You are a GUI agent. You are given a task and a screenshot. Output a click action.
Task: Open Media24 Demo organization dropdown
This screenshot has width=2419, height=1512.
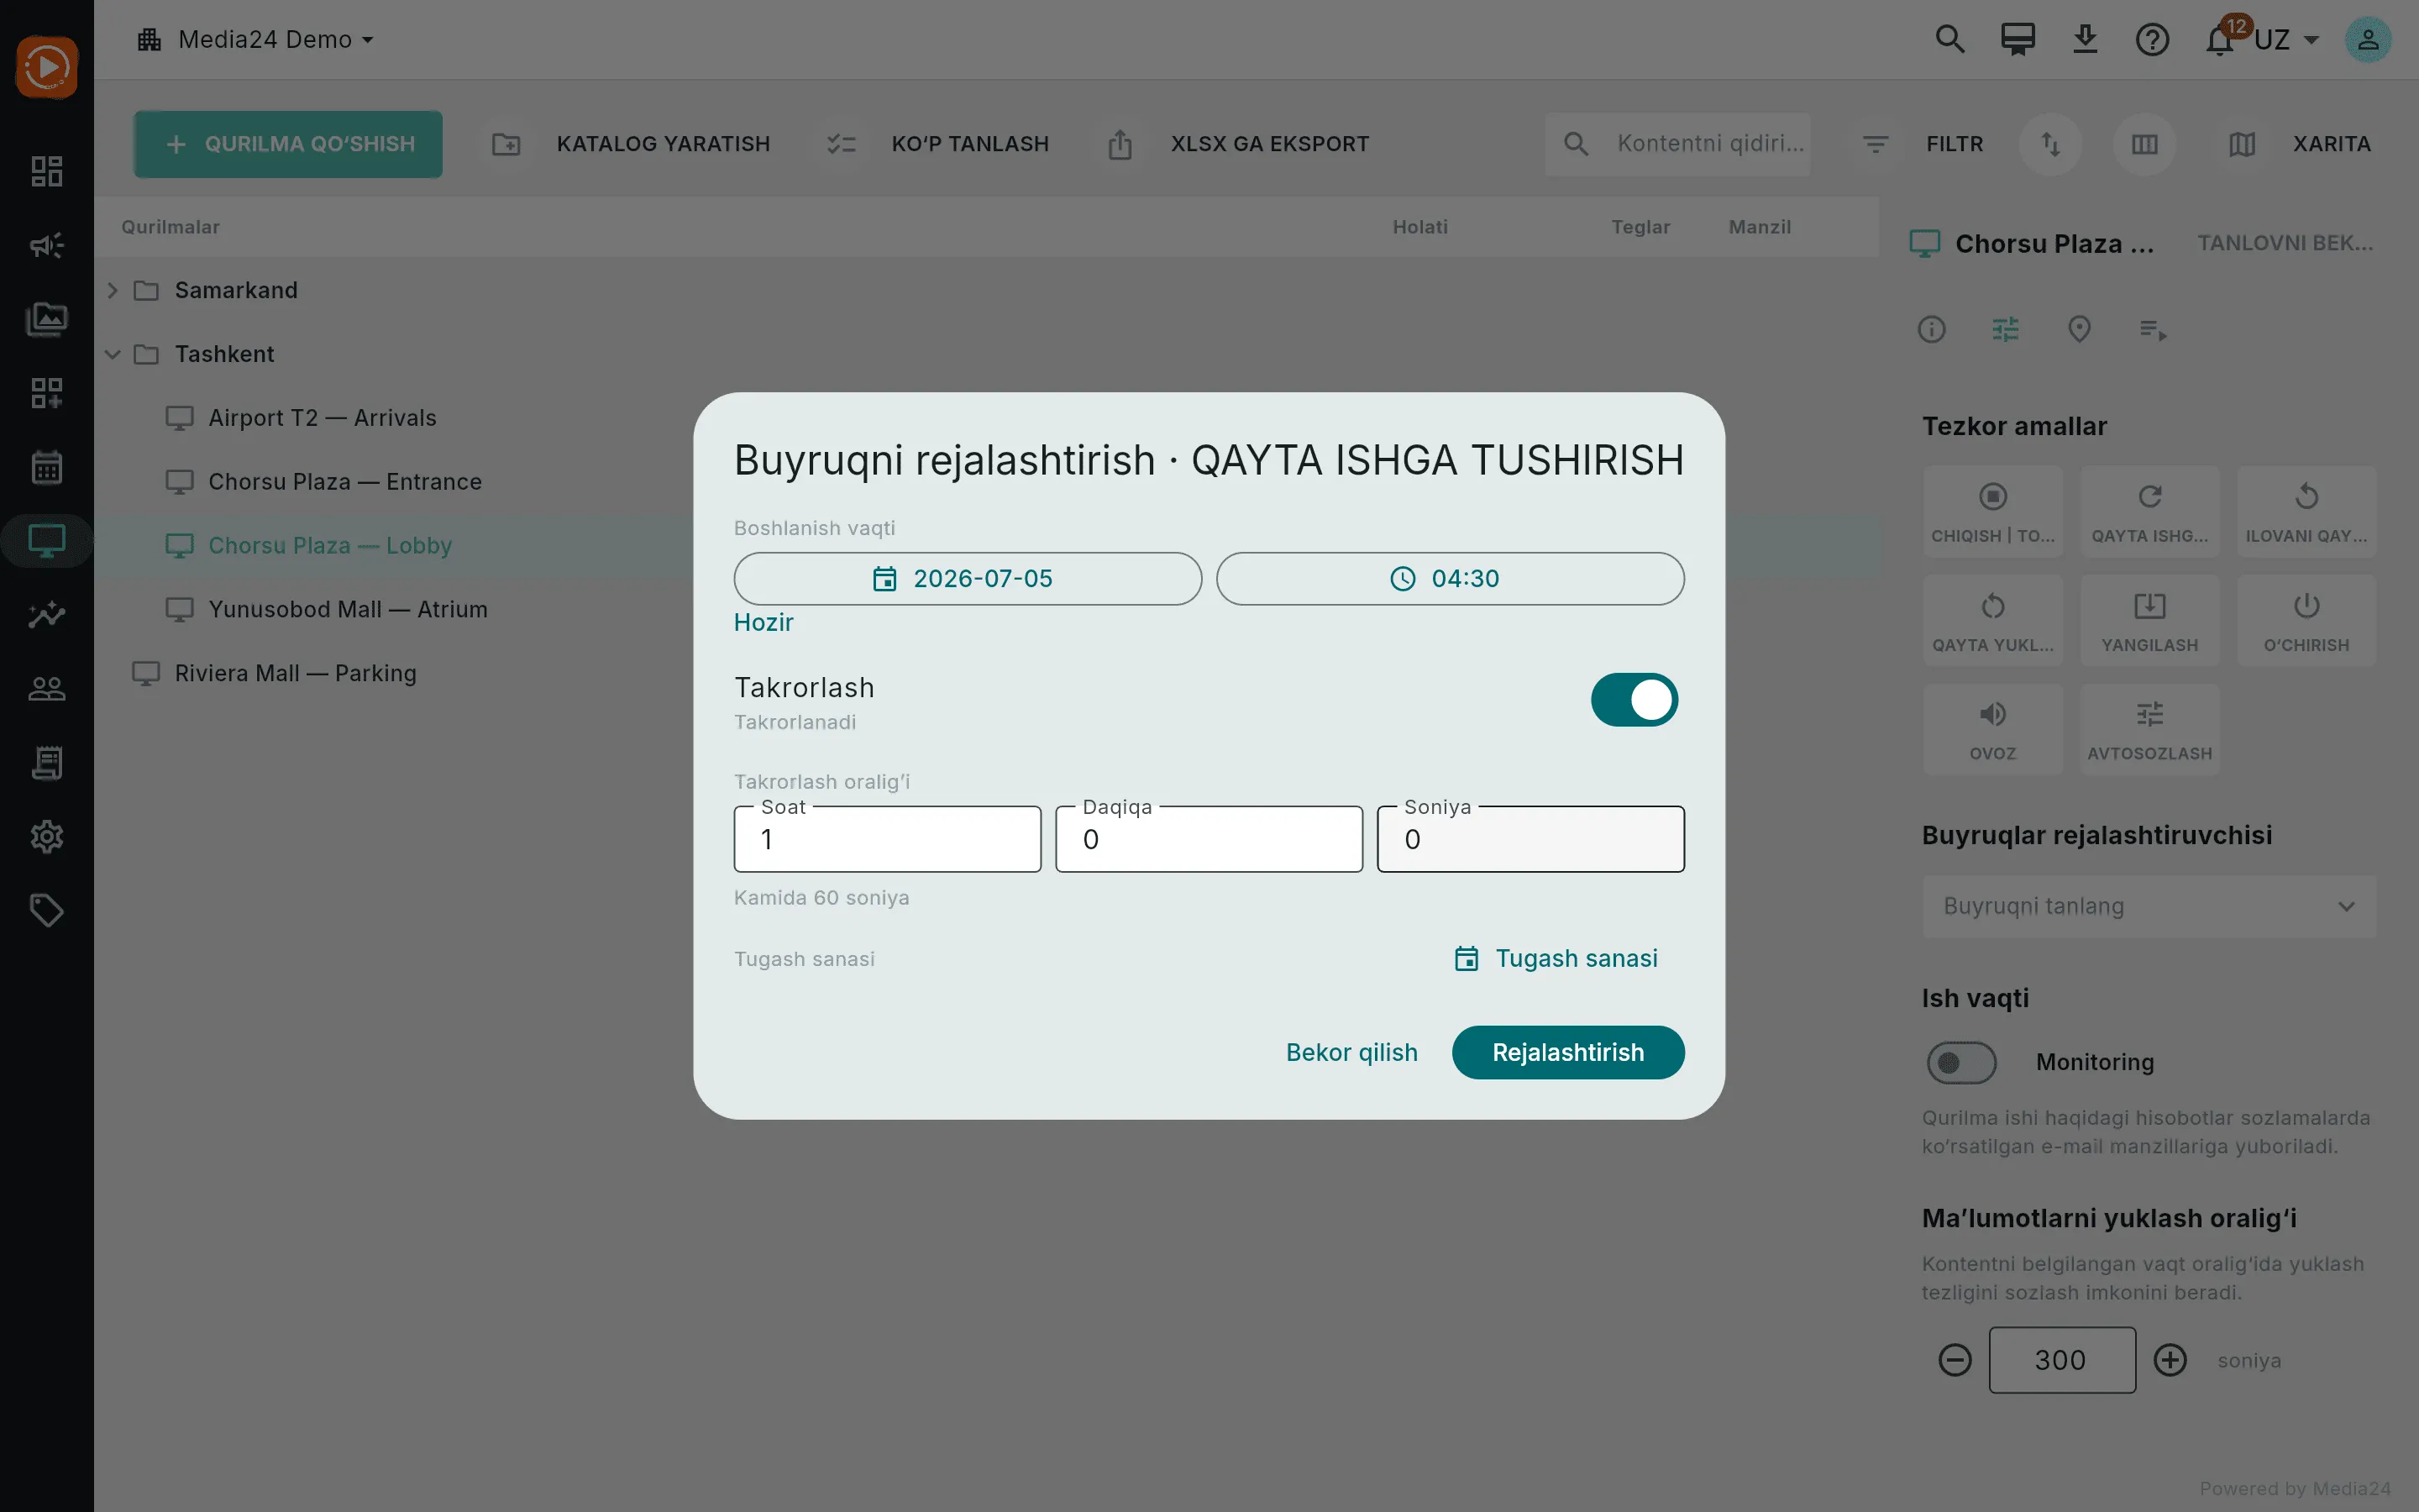(256, 40)
